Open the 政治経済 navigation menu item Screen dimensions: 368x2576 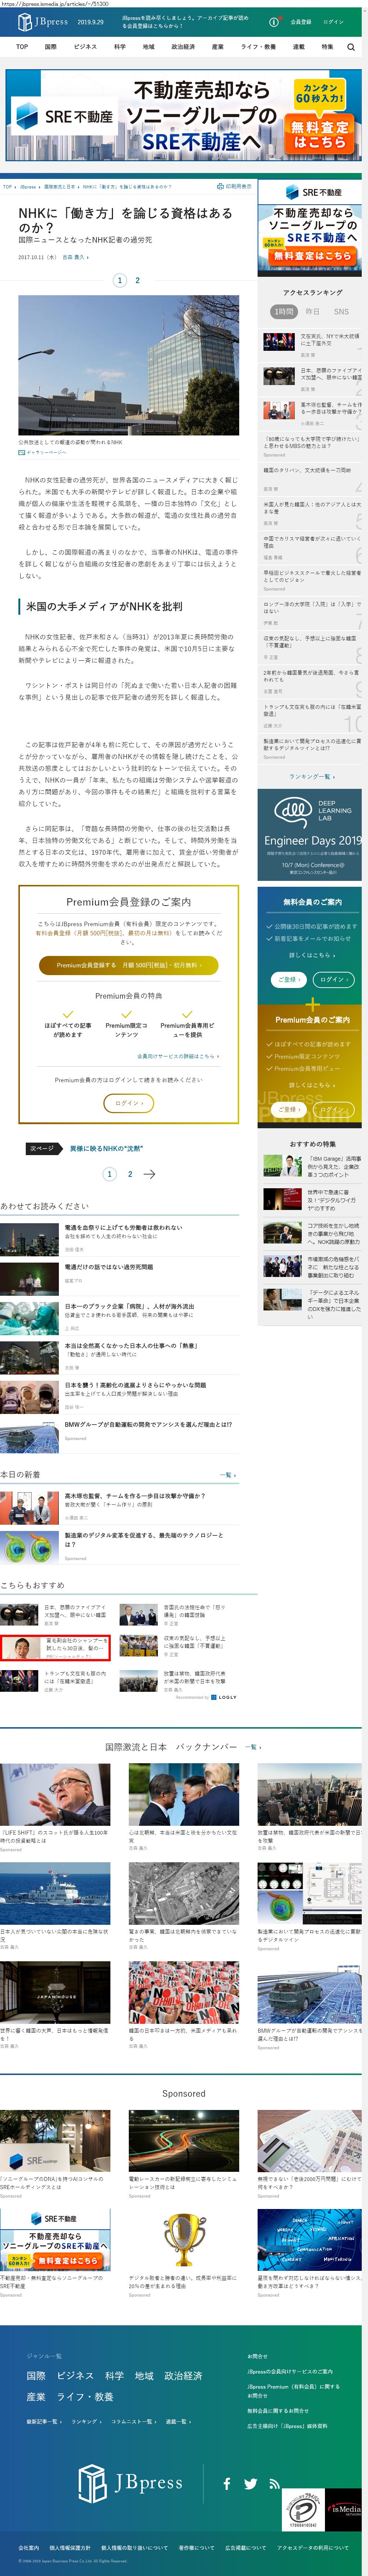click(183, 47)
